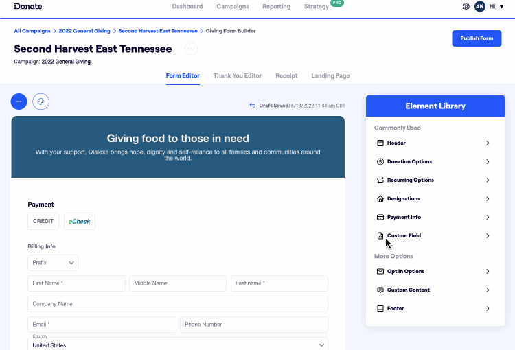This screenshot has width=515, height=350.
Task: Expand the Recurring Options chevron
Action: (x=488, y=180)
